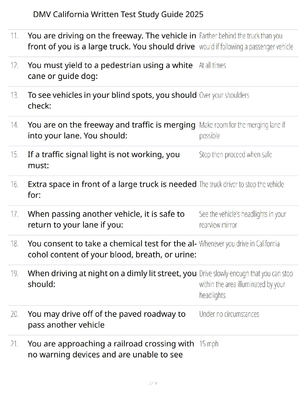Click answer 'Make room for the merging lane'
Viewport: 306px width, 397px height.
click(242, 130)
